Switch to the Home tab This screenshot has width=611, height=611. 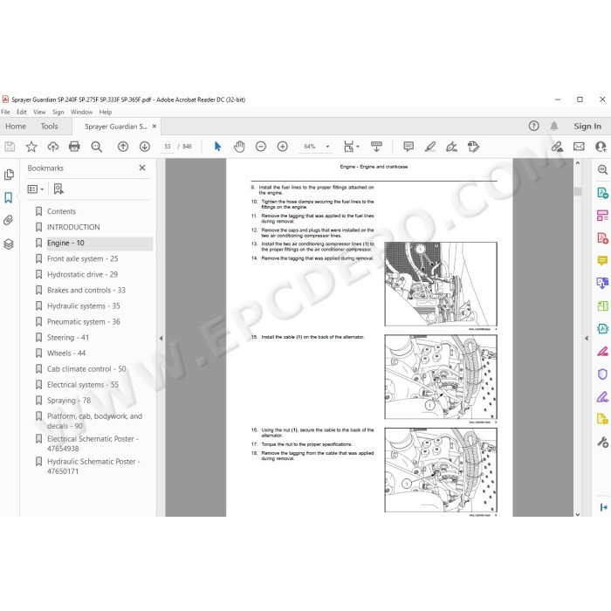[16, 127]
